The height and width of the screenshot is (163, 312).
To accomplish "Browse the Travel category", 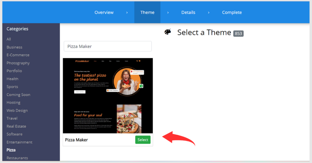I will [12, 118].
